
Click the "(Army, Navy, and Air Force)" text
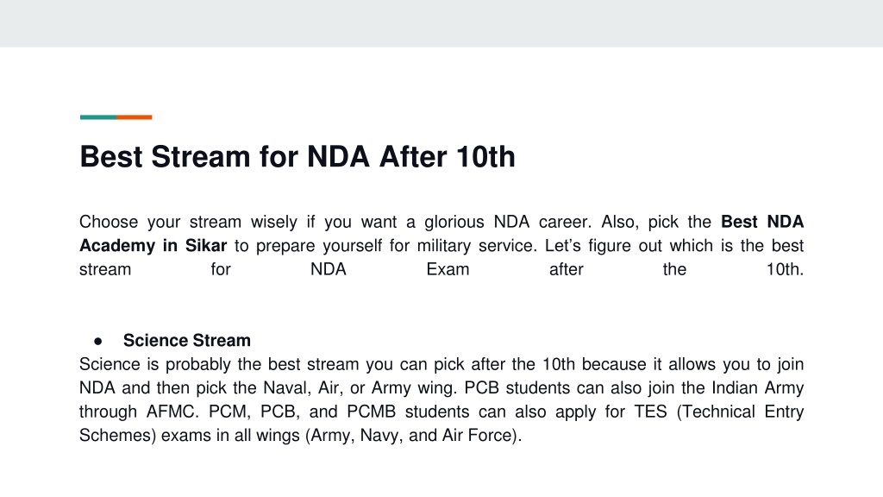[x=413, y=435]
